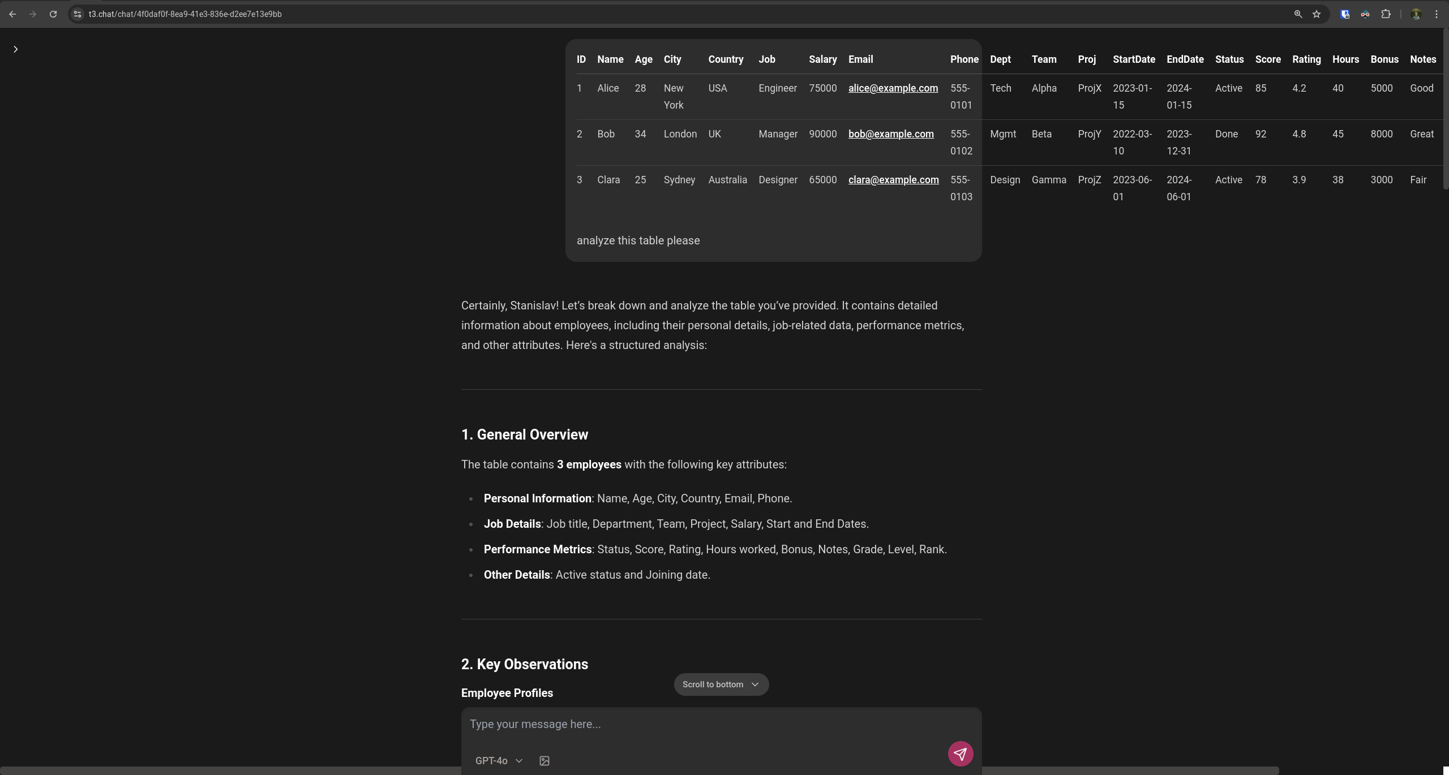The height and width of the screenshot is (775, 1449).
Task: Reload the page using the refresh icon
Action: [53, 14]
